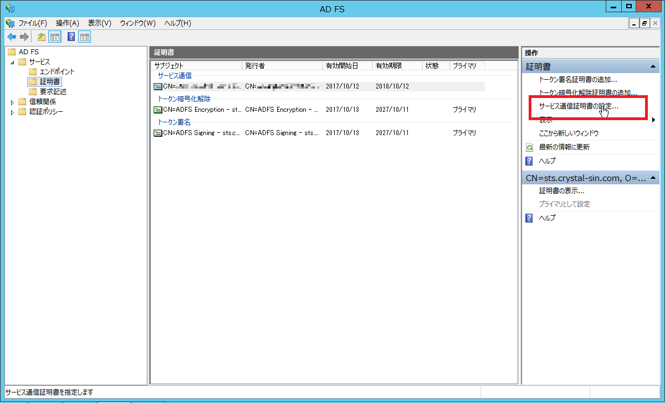Click the Up One Level folder icon
Viewport: 665px width, 403px height.
point(42,37)
